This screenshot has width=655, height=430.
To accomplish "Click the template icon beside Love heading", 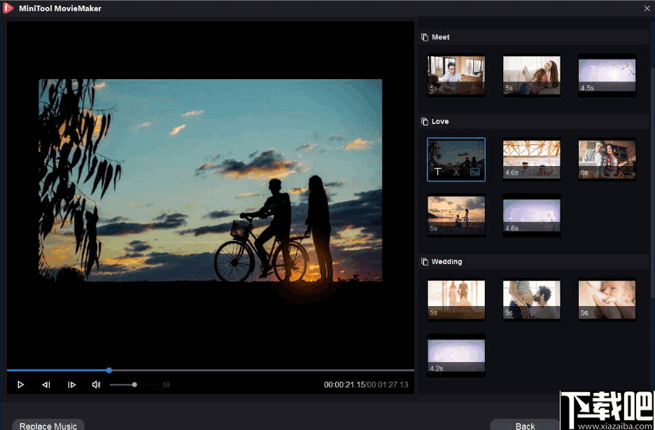I will pos(425,120).
